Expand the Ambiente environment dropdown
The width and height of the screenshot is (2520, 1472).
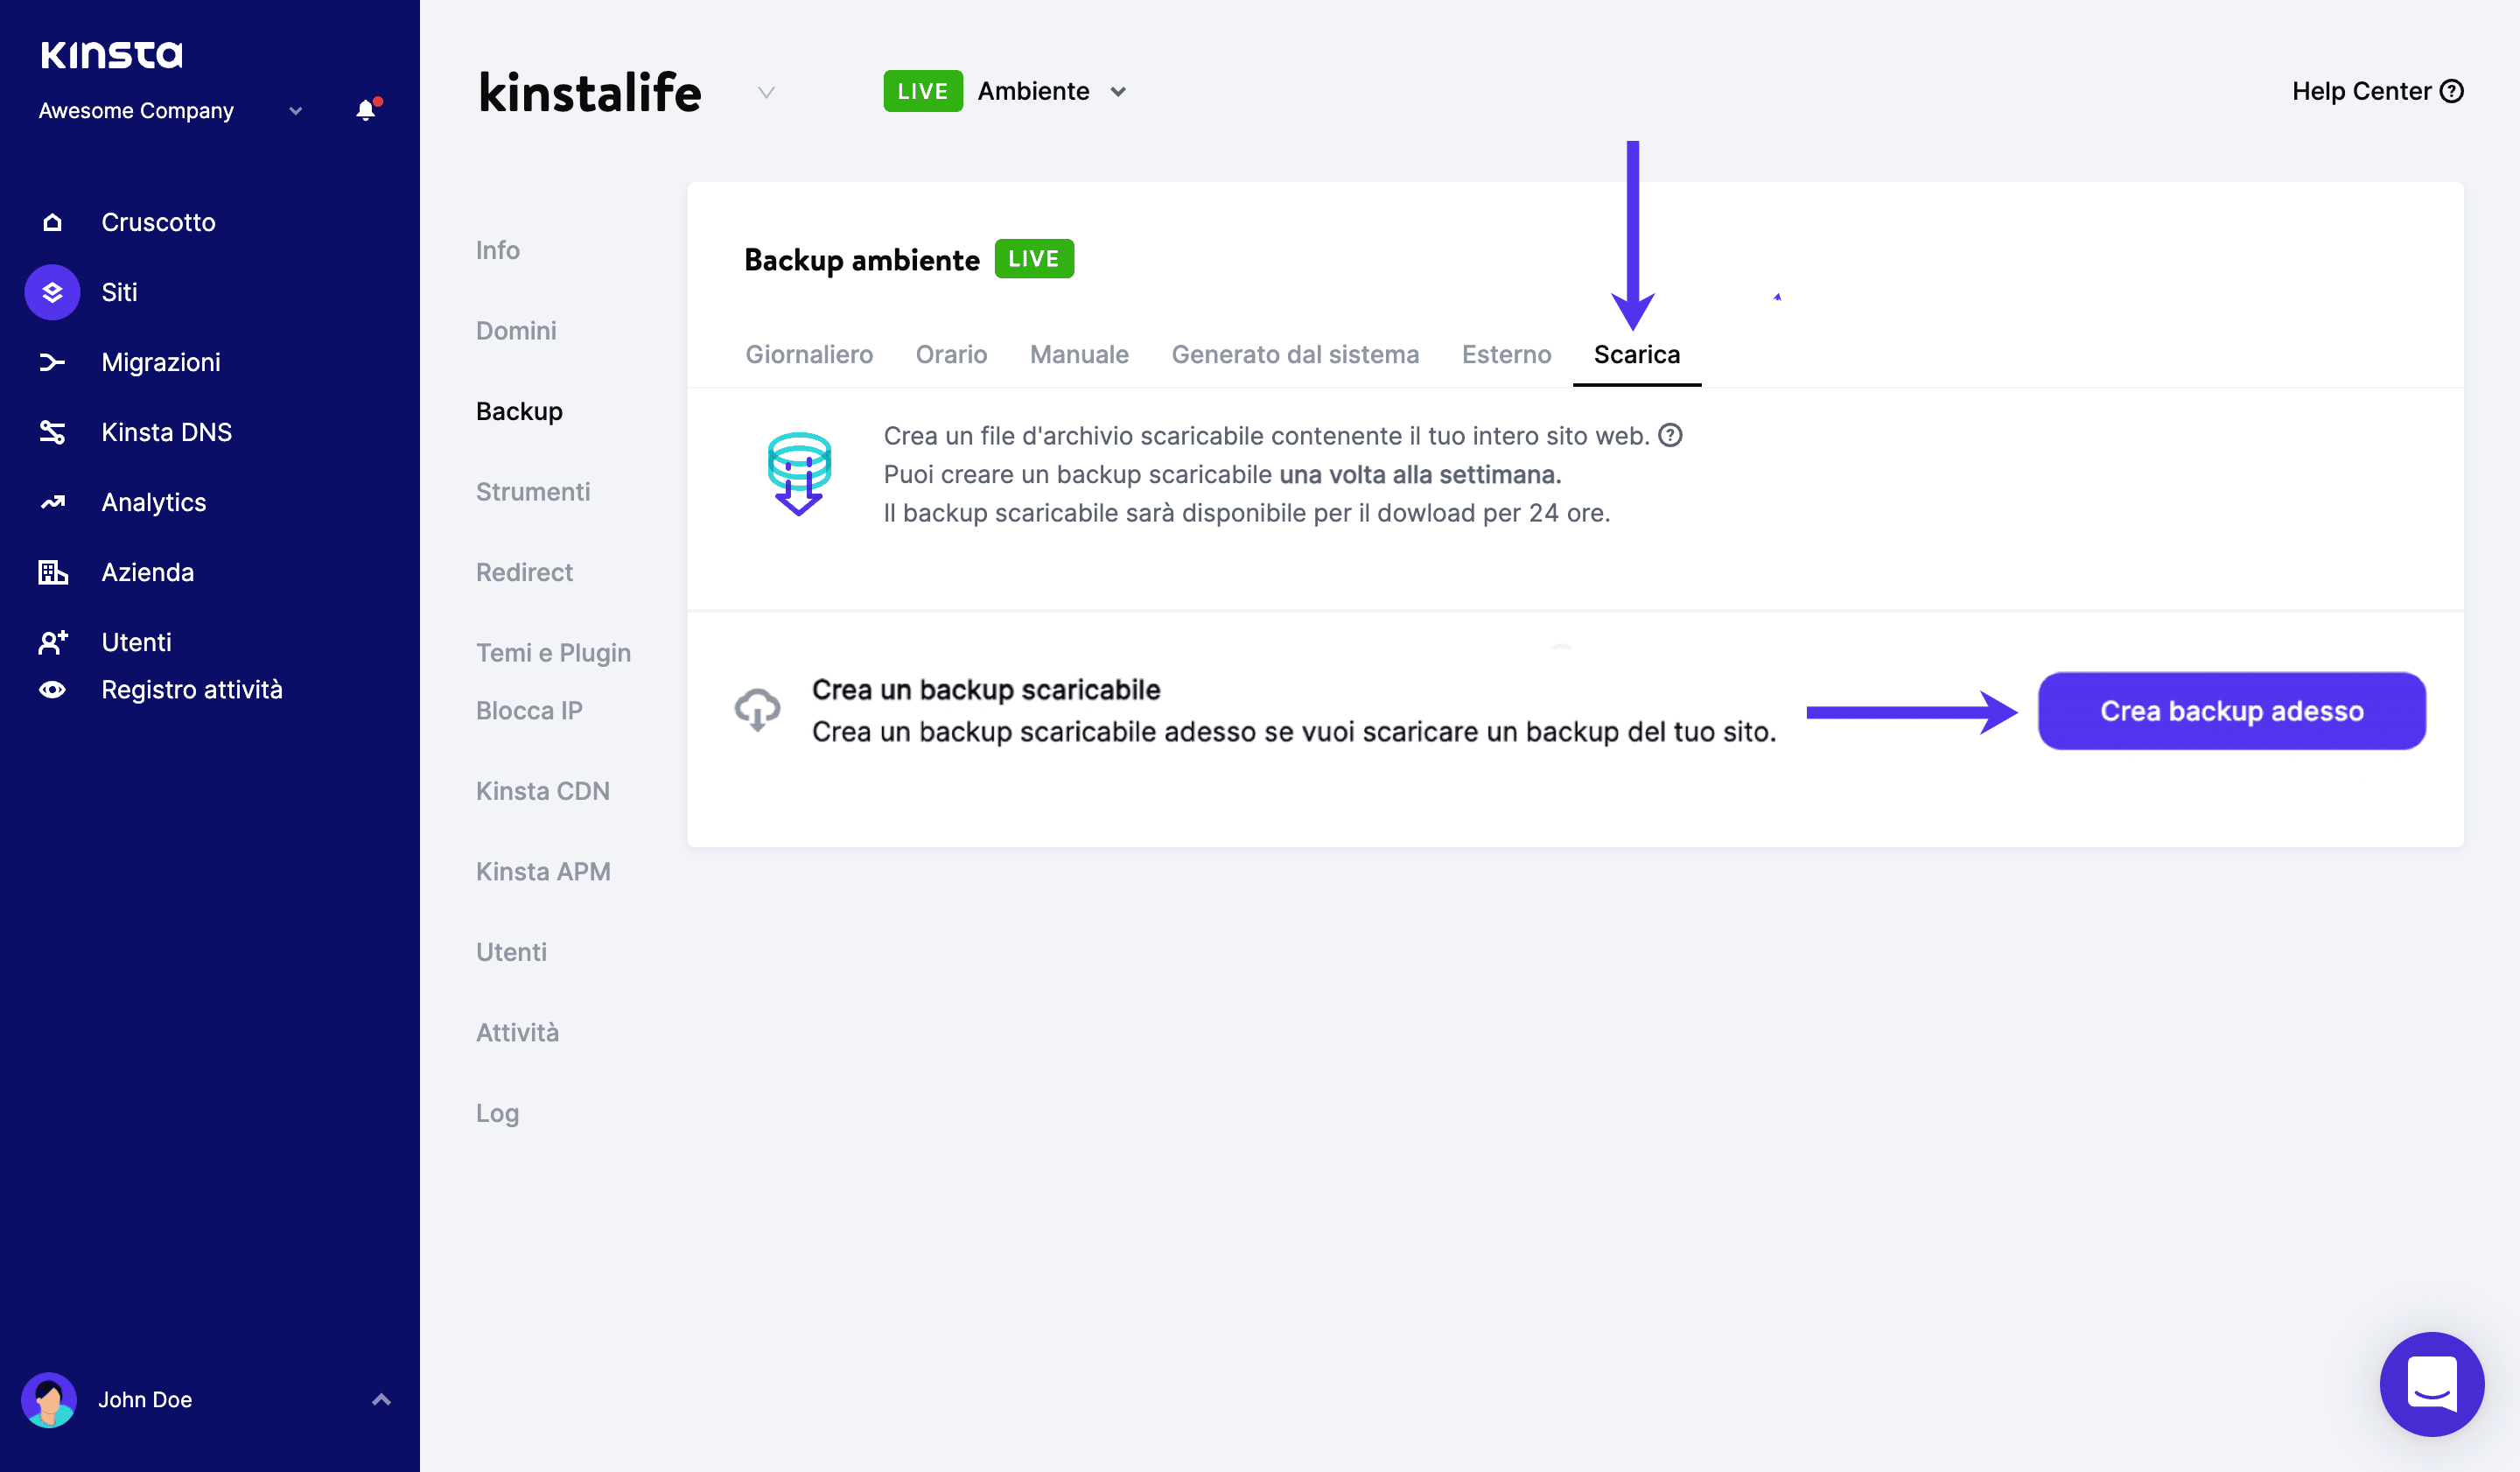click(x=1116, y=89)
